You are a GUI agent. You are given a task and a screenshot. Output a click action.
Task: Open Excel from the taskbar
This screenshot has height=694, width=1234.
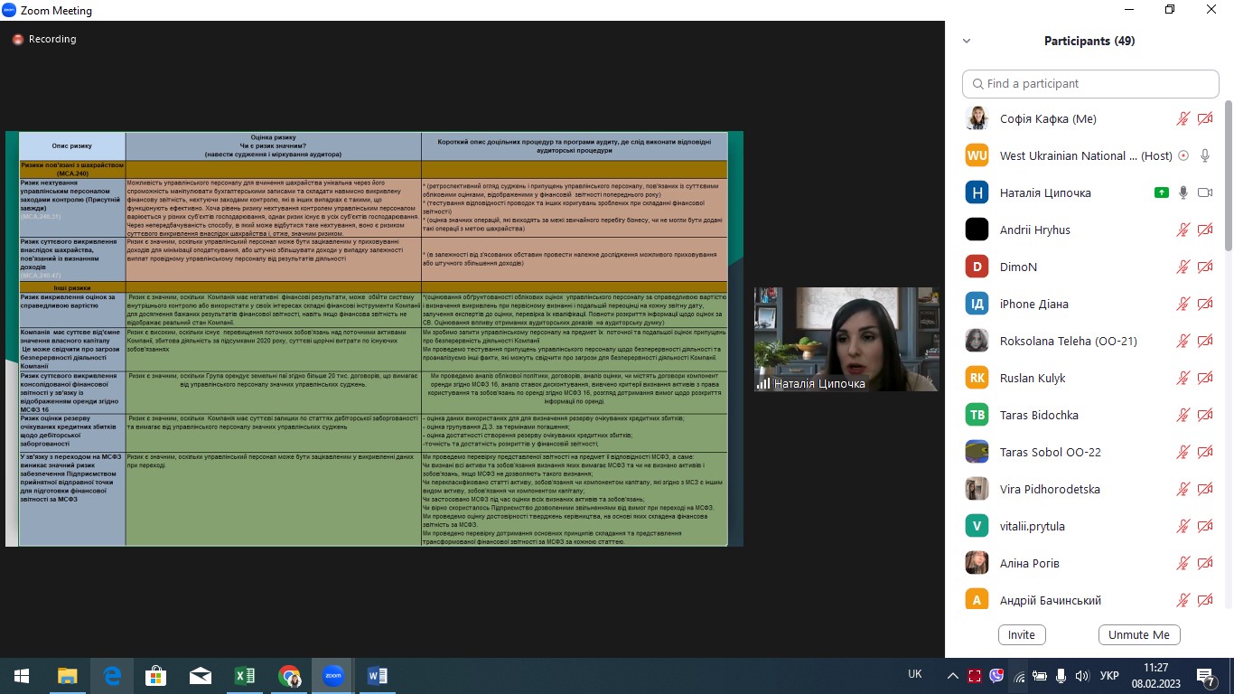pyautogui.click(x=244, y=676)
